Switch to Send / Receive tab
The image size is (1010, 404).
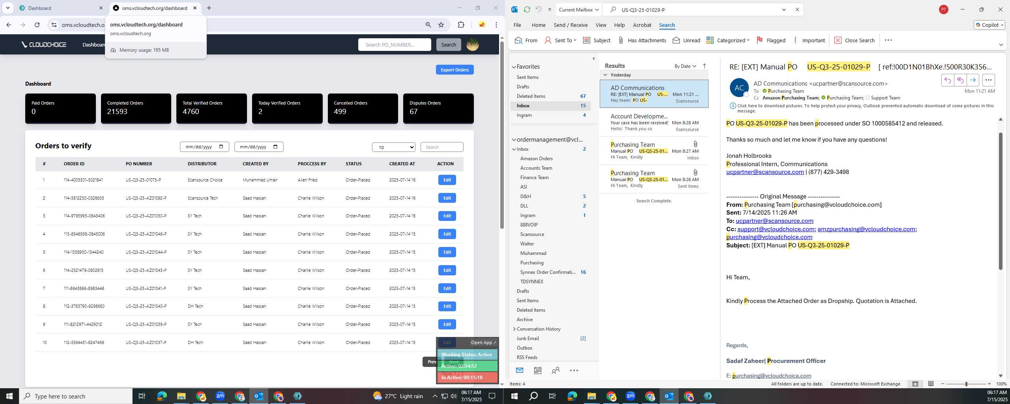(570, 25)
